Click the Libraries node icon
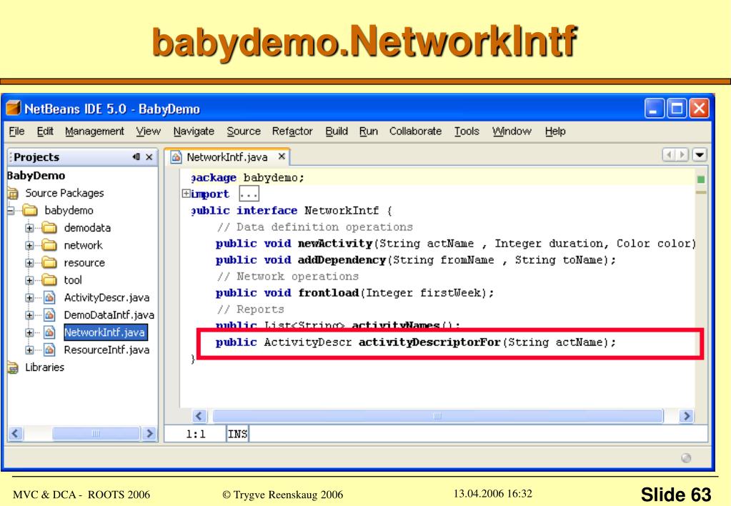The width and height of the screenshot is (731, 506). [13, 367]
